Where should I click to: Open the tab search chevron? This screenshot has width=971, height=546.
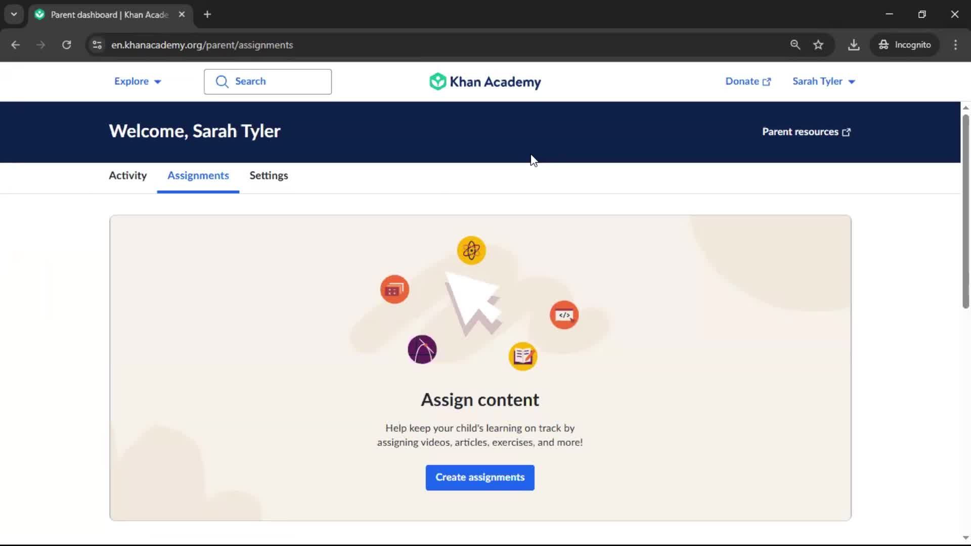point(14,15)
